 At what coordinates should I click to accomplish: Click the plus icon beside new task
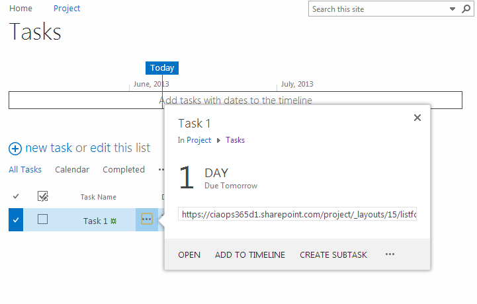[15, 149]
